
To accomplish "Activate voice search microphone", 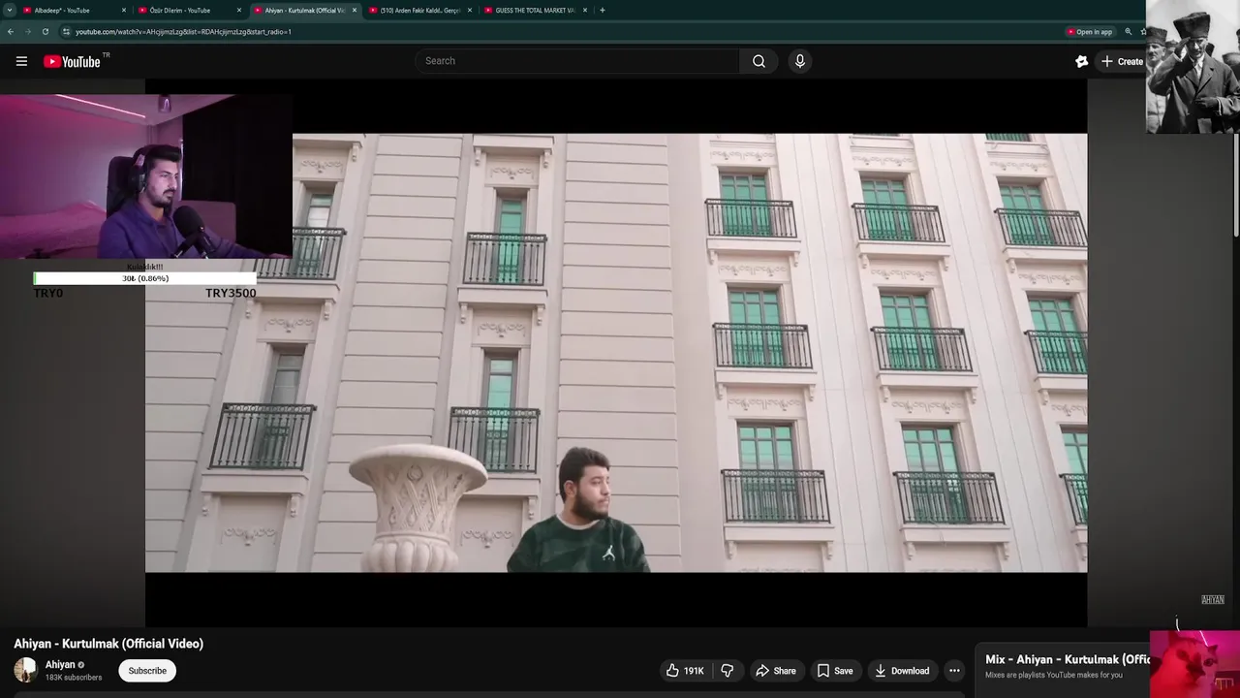I will [x=799, y=61].
